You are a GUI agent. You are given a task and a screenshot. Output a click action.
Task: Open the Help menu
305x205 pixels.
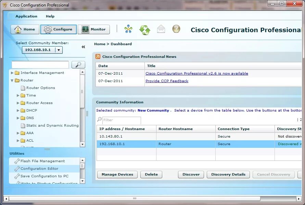click(50, 16)
